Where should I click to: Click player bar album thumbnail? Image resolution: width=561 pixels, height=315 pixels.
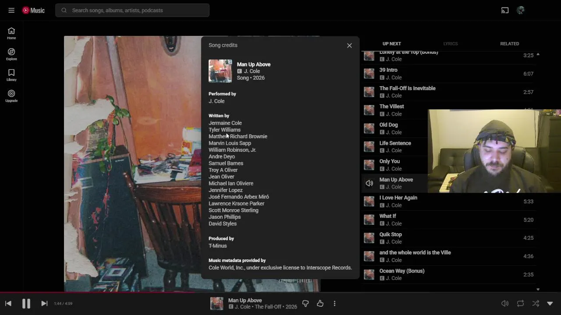(217, 303)
